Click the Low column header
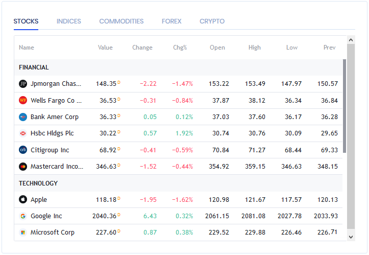The width and height of the screenshot is (369, 255). pos(292,48)
